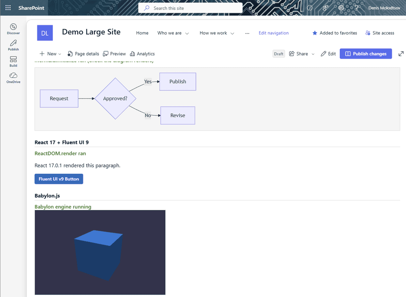Click the Site access people icon
The width and height of the screenshot is (406, 297).
click(x=368, y=33)
